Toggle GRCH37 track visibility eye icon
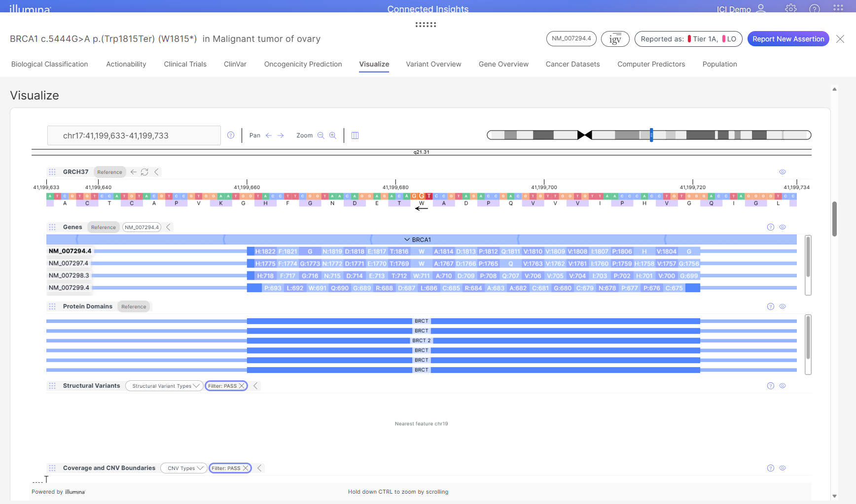Screen dimensions: 856x504 tap(783, 172)
